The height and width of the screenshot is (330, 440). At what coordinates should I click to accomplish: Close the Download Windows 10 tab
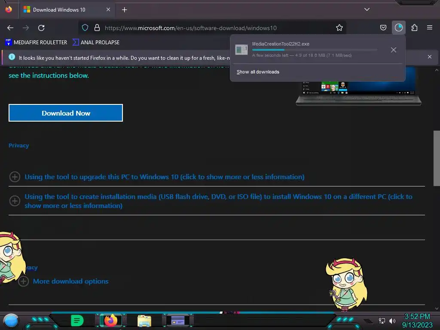coord(108,9)
